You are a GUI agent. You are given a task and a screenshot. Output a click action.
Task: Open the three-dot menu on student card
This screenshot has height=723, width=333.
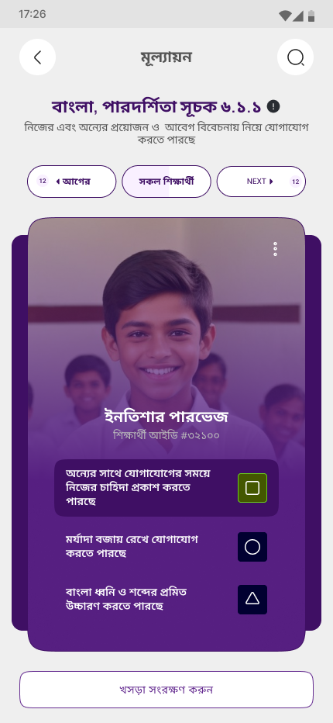pos(275,249)
